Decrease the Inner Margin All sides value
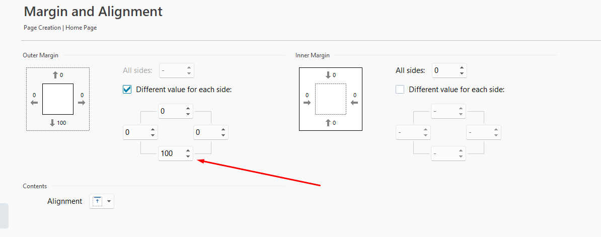Screen dimensions: 601x237 462,73
